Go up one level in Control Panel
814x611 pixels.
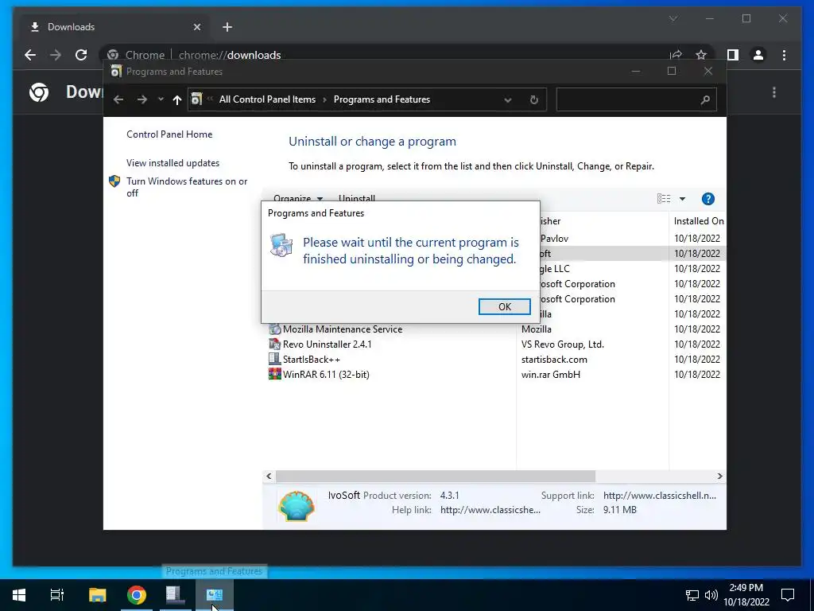(x=177, y=99)
